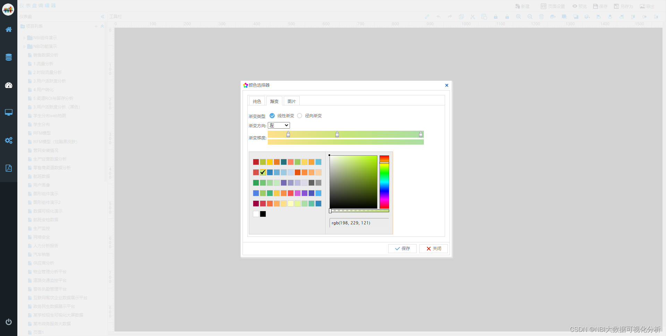Expand the NBI功能演示 folder
The width and height of the screenshot is (666, 336).
24,46
